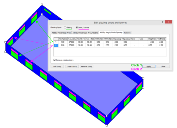Click the Y-Offset cell with 2.50
Viewport: 177px width, 128px height.
coord(107,45)
